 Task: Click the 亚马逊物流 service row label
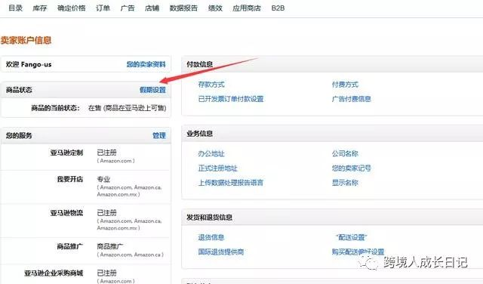click(x=66, y=212)
